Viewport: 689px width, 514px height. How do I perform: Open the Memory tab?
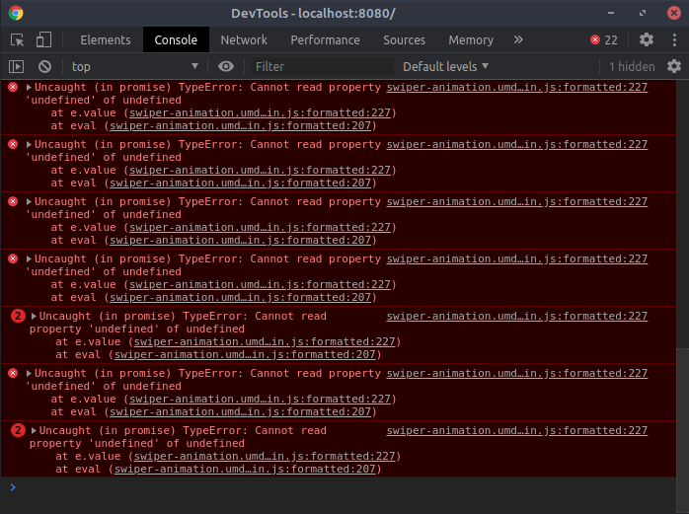pyautogui.click(x=471, y=40)
